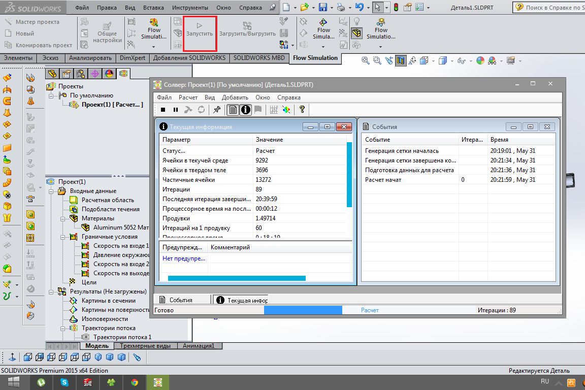Switch to the Трехмерные виды bottom tab
Viewport: 585px width, 390px height.
(145, 346)
